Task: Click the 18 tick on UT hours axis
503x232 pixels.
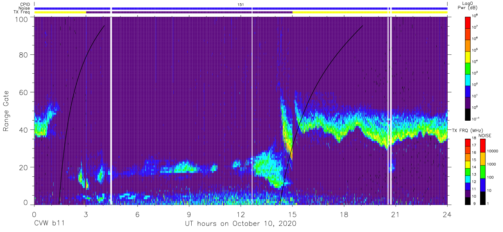Action: (x=344, y=214)
